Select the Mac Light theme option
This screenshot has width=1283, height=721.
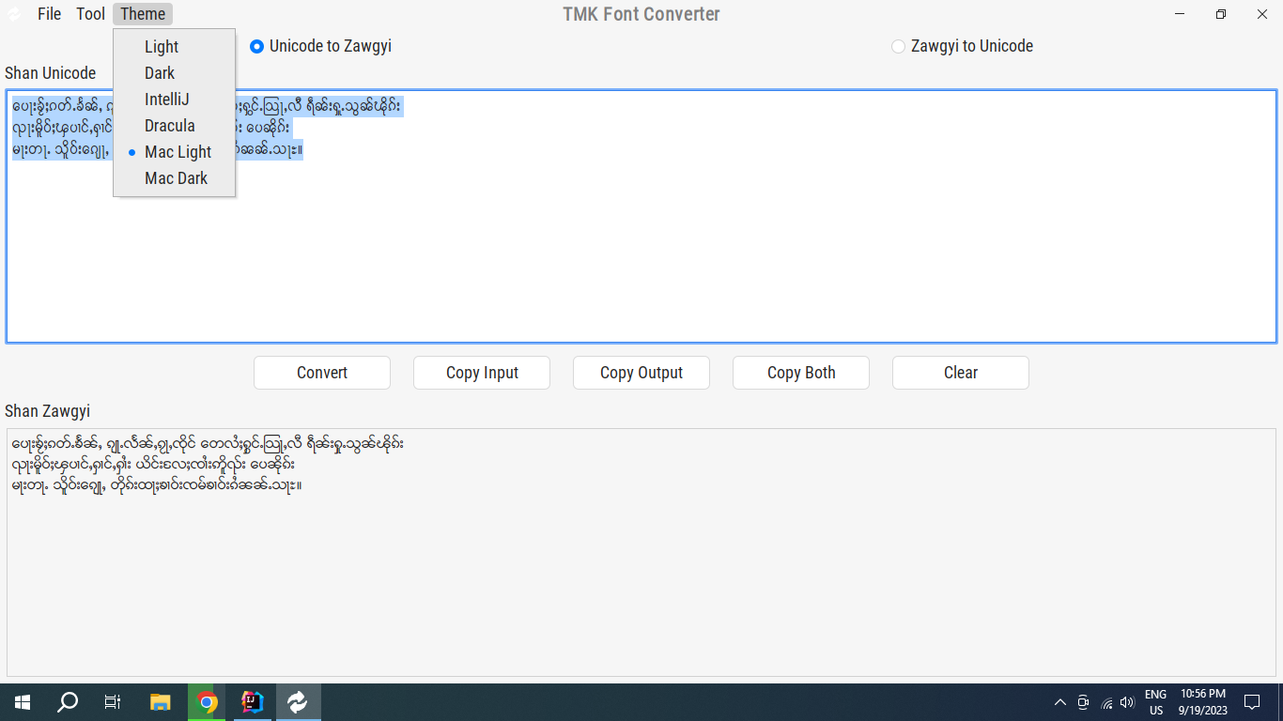tap(178, 151)
